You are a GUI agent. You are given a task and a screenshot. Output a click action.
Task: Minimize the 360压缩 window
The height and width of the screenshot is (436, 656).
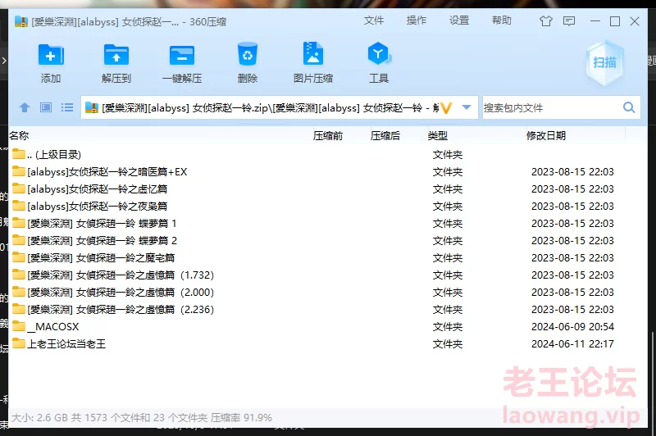point(595,21)
